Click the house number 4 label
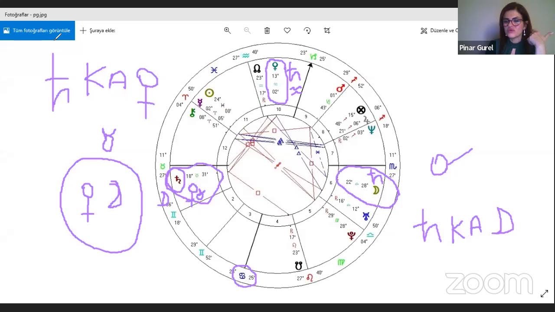The image size is (555, 312). [x=277, y=221]
